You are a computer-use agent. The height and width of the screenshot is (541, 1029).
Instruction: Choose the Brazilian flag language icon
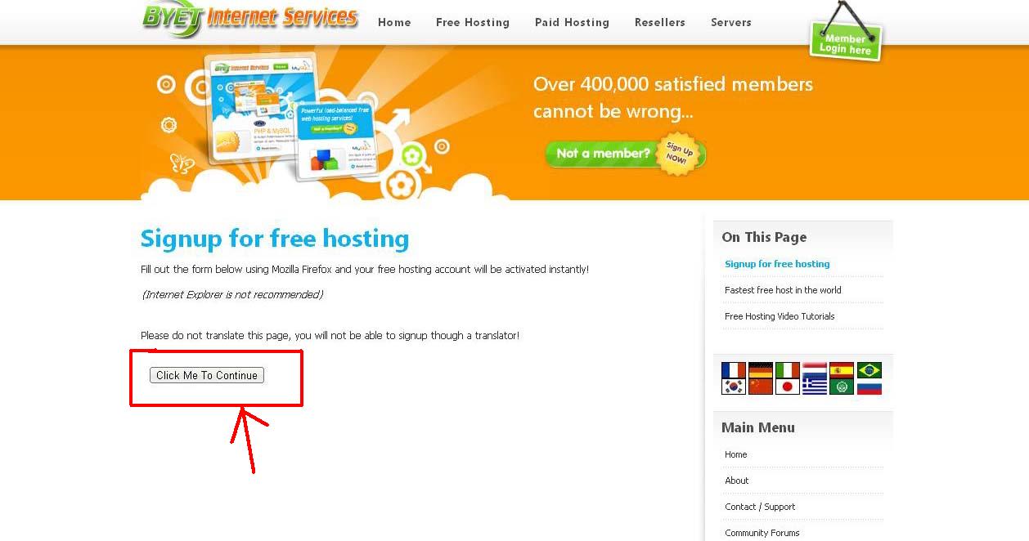tap(869, 370)
